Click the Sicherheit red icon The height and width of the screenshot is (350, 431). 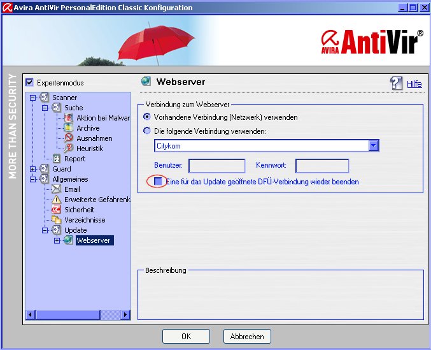coord(57,209)
